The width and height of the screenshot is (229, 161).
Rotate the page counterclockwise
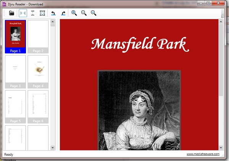click(x=53, y=13)
